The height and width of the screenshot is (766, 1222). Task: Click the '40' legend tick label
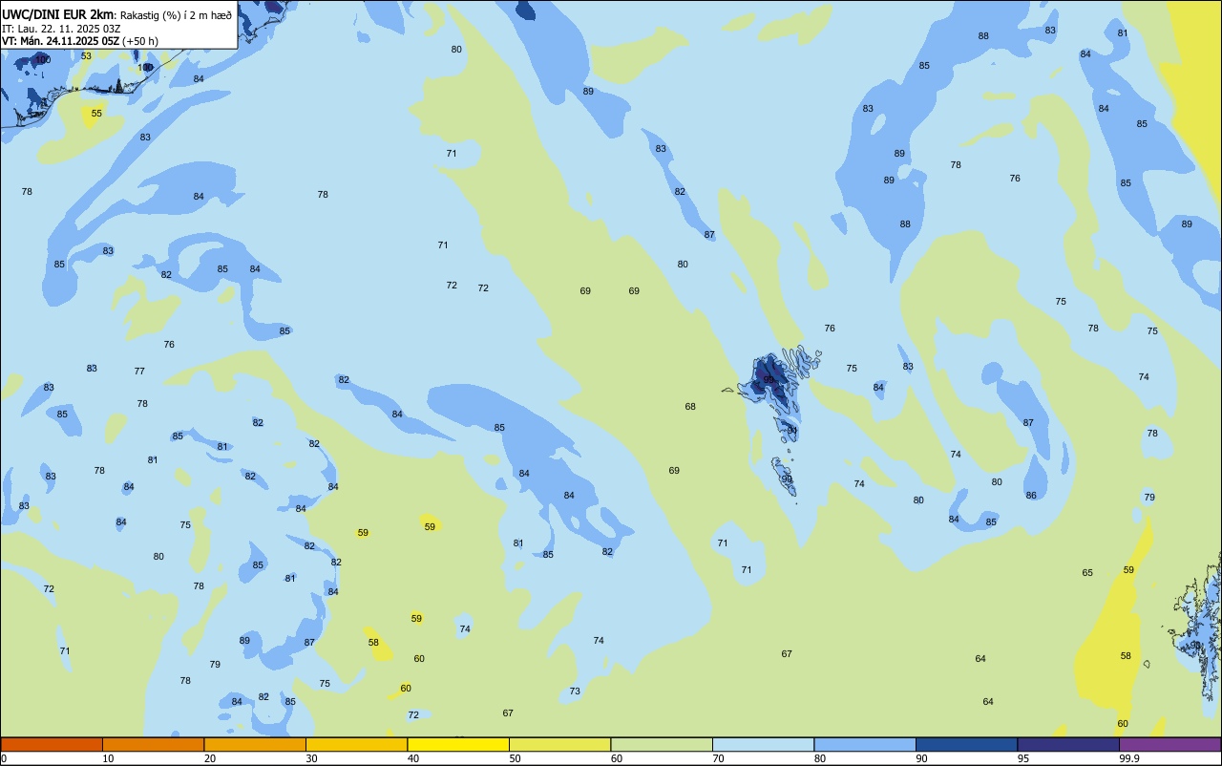(413, 758)
